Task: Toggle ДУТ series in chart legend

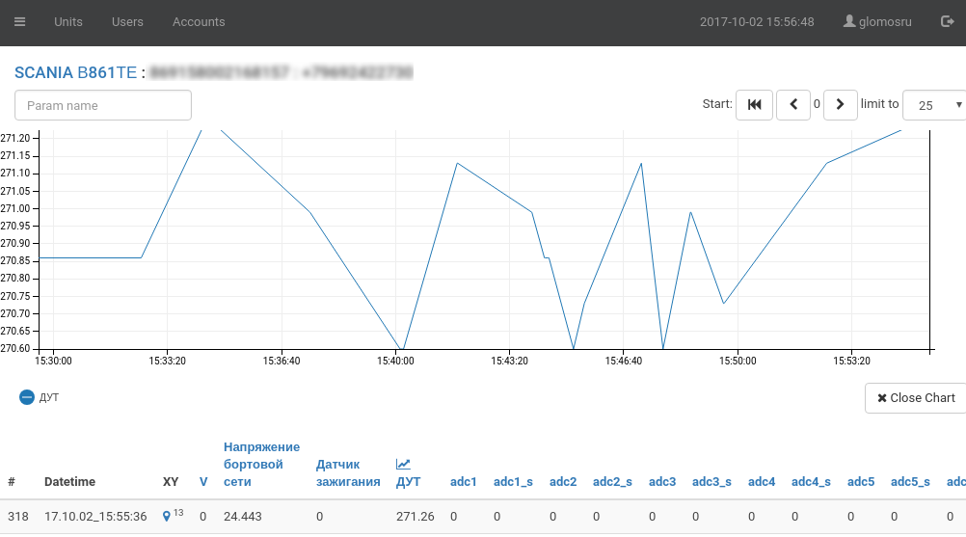Action: [27, 397]
